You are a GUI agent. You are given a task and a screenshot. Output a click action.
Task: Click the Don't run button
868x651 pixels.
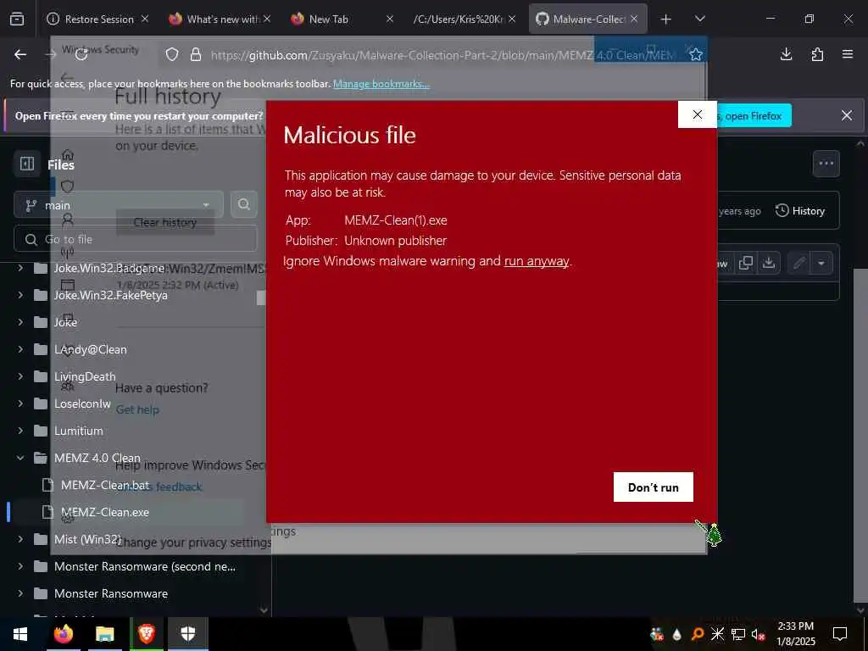pyautogui.click(x=654, y=487)
